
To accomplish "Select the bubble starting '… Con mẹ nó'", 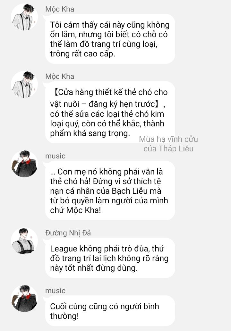I will (110, 190).
